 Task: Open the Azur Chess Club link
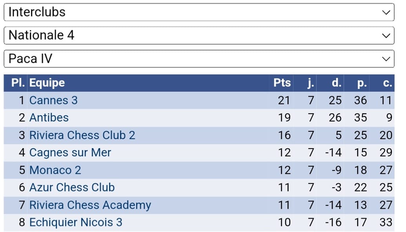coord(72,187)
